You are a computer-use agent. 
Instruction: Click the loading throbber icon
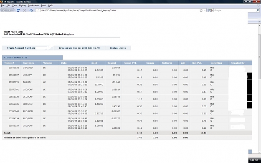[x=258, y=5]
